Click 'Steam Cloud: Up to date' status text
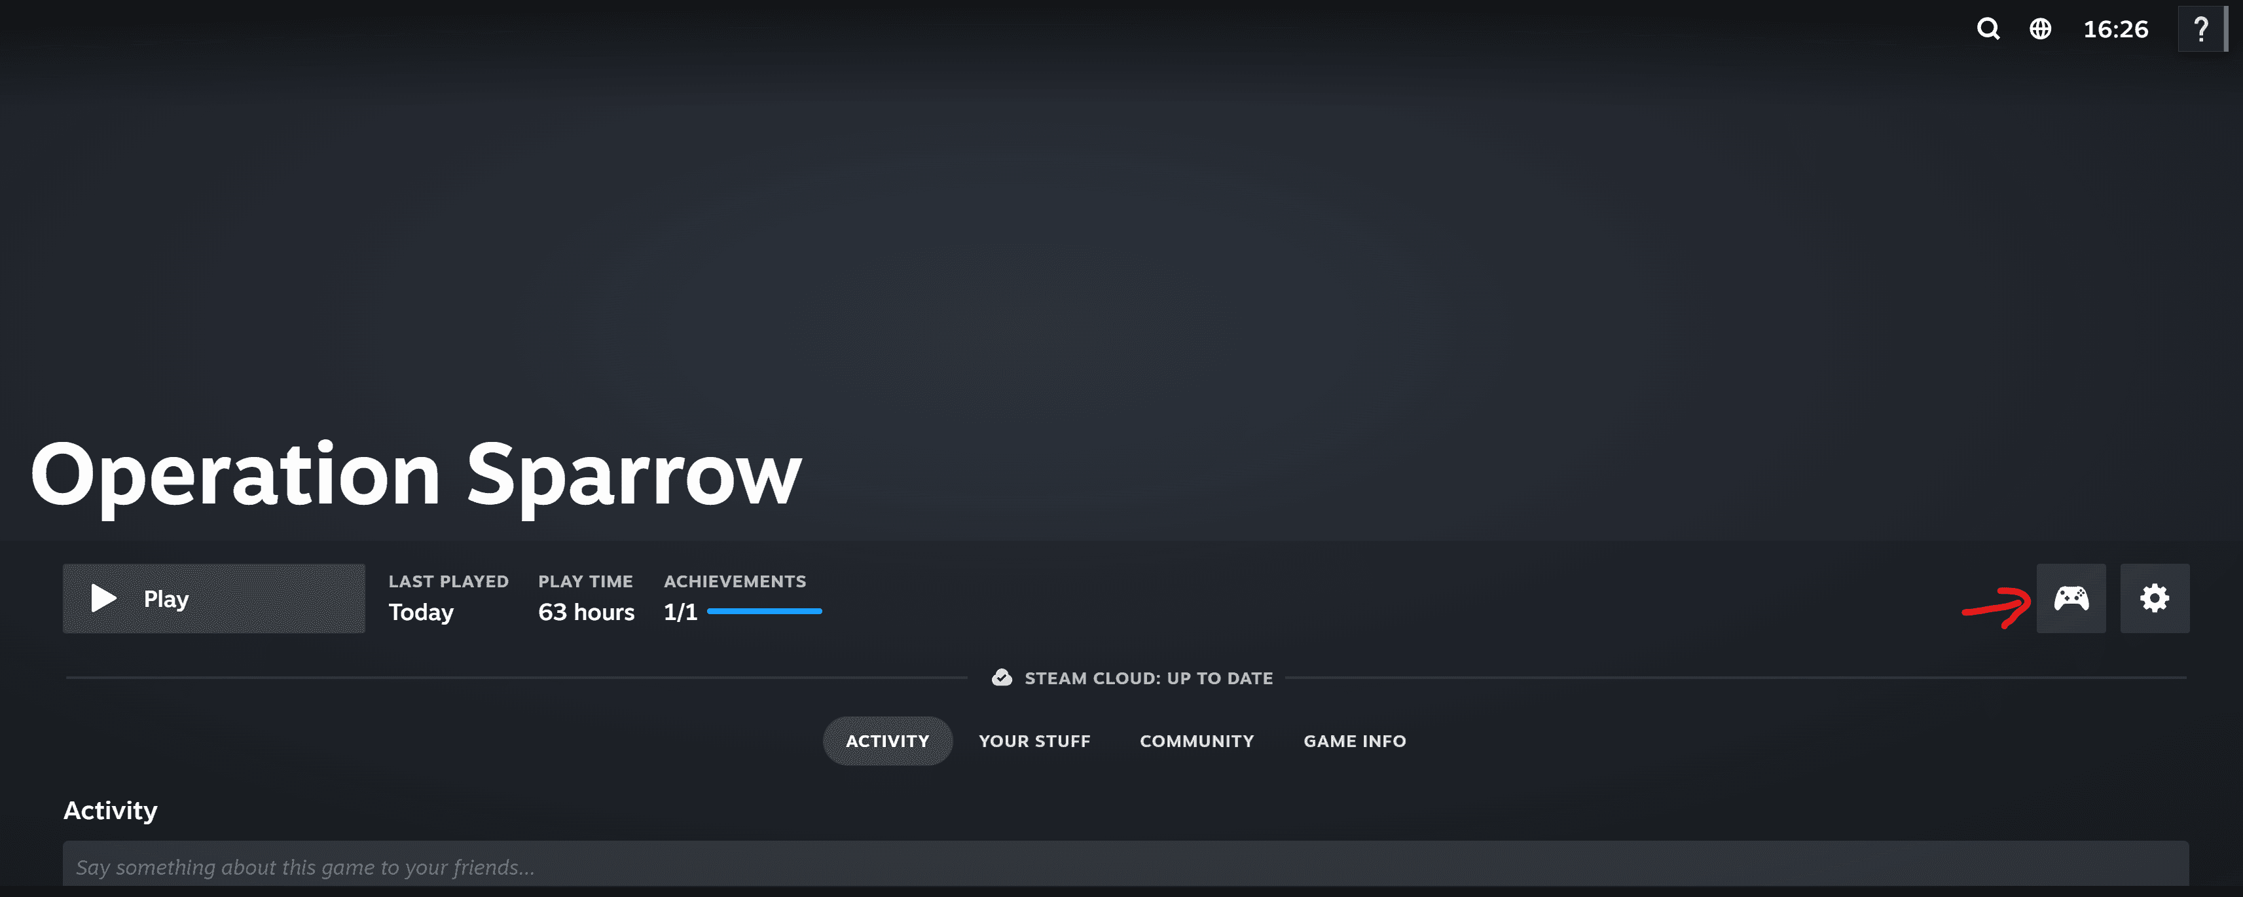Screen dimensions: 2243x897 1148,678
